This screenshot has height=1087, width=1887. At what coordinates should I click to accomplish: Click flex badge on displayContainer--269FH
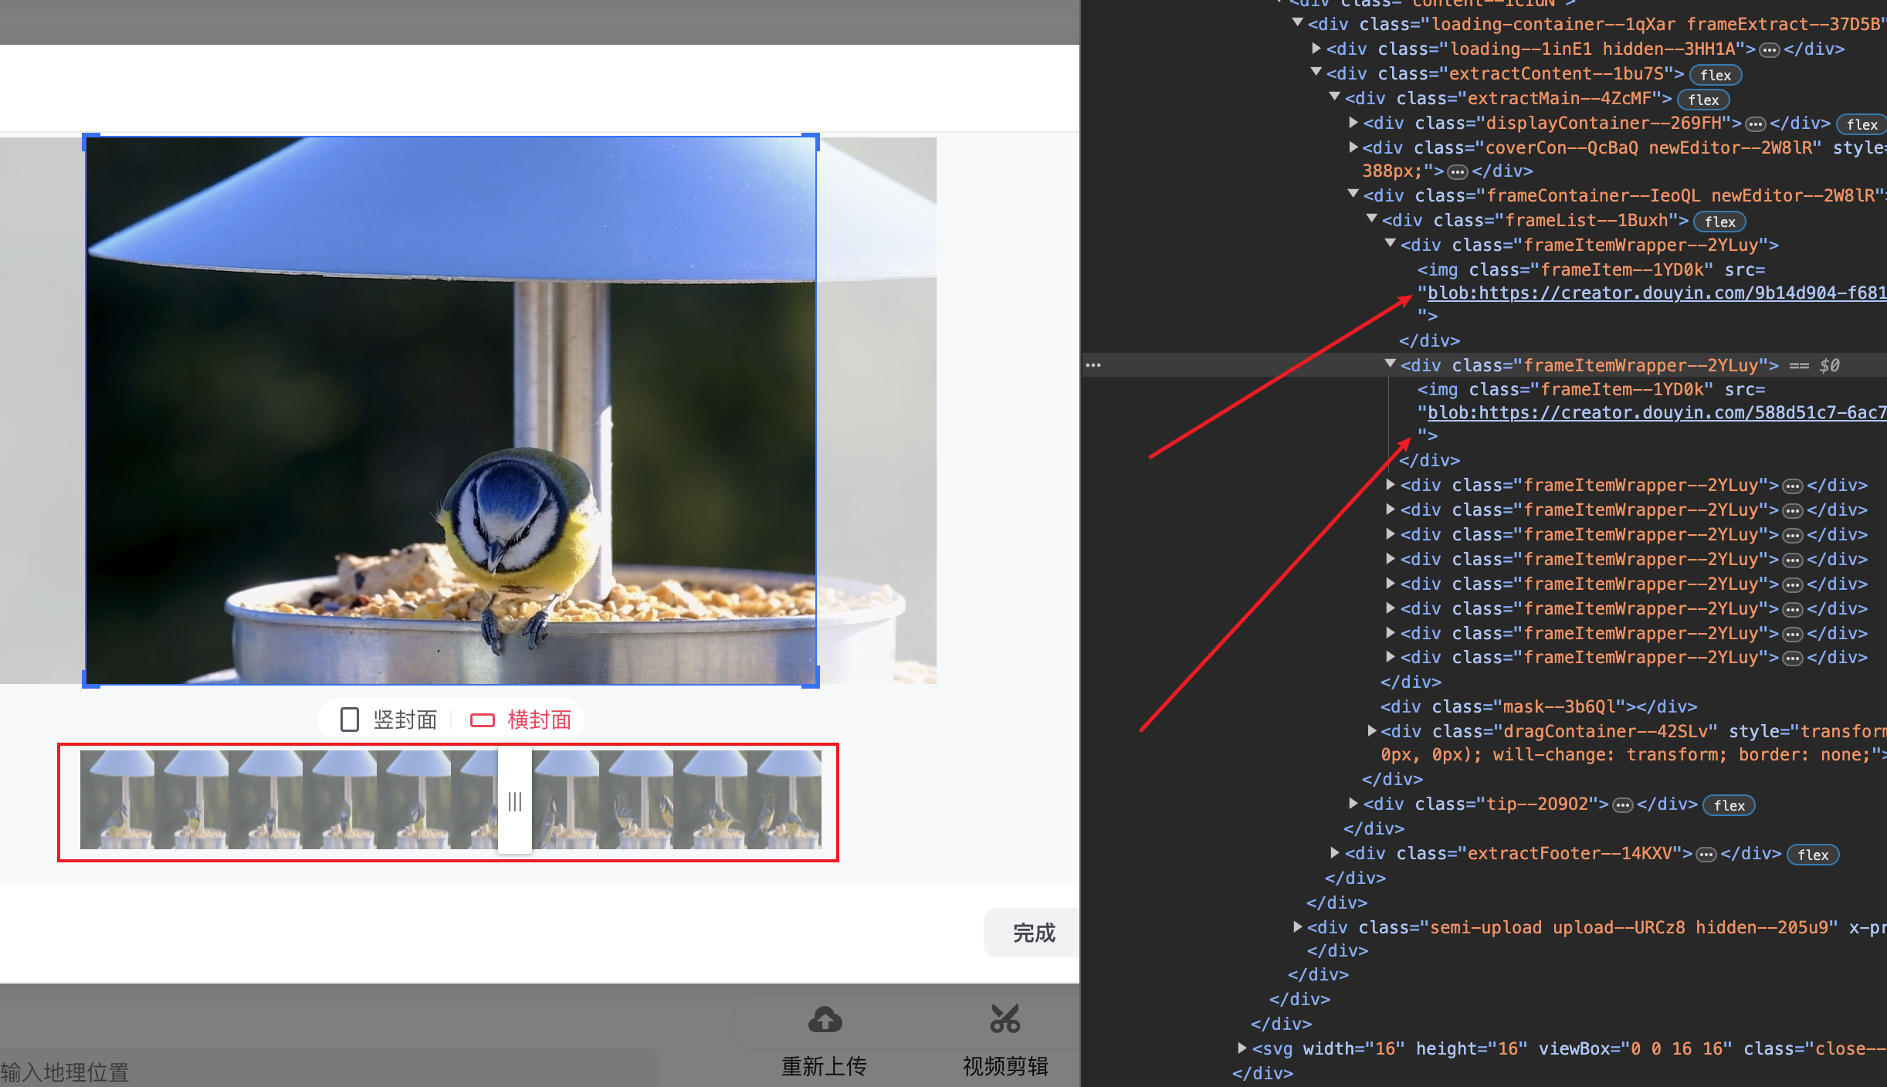[1862, 124]
